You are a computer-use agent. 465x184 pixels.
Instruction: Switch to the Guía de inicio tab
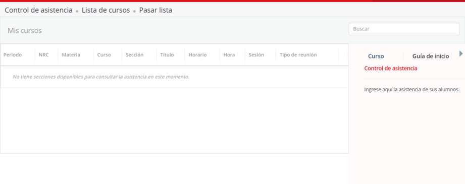[x=431, y=56]
